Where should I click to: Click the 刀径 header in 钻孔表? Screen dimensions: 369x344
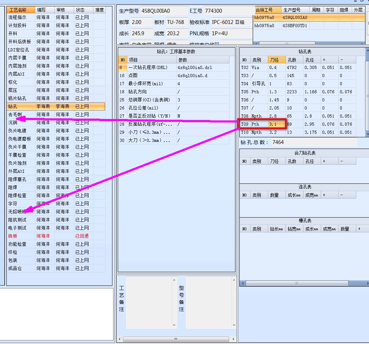pos(277,60)
